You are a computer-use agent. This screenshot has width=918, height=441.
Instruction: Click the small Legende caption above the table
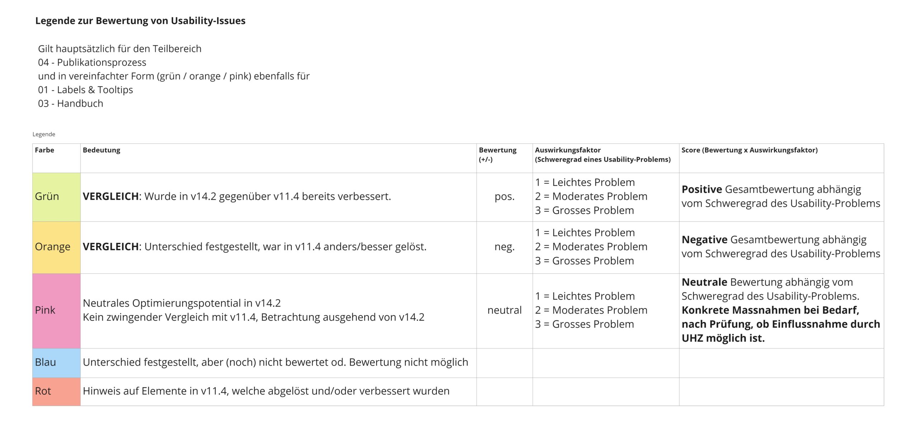point(44,134)
